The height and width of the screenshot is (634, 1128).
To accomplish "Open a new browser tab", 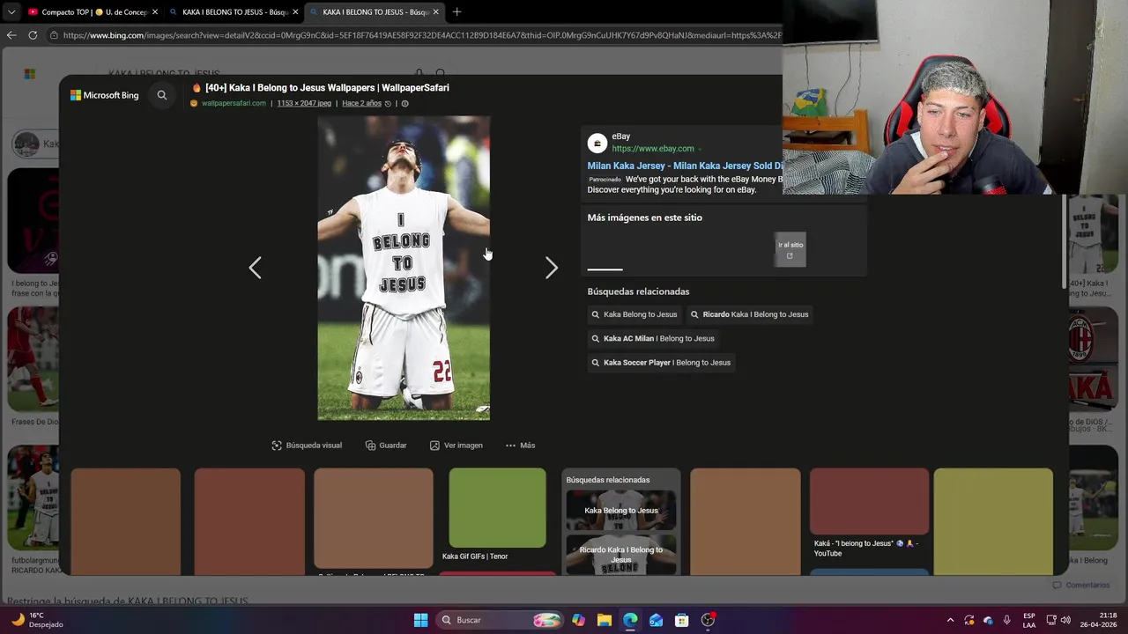I will point(456,12).
